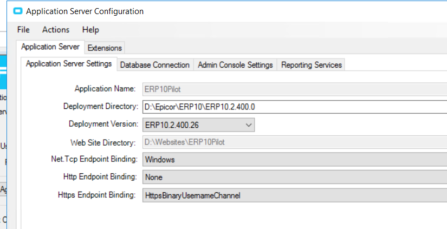
Task: Click the Application Server Configuration window title
Action: 85,11
